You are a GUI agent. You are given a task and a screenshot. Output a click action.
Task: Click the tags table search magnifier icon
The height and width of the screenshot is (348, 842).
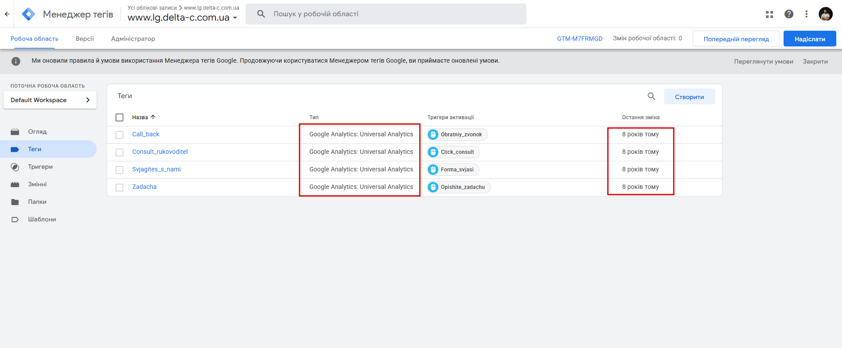coord(651,96)
